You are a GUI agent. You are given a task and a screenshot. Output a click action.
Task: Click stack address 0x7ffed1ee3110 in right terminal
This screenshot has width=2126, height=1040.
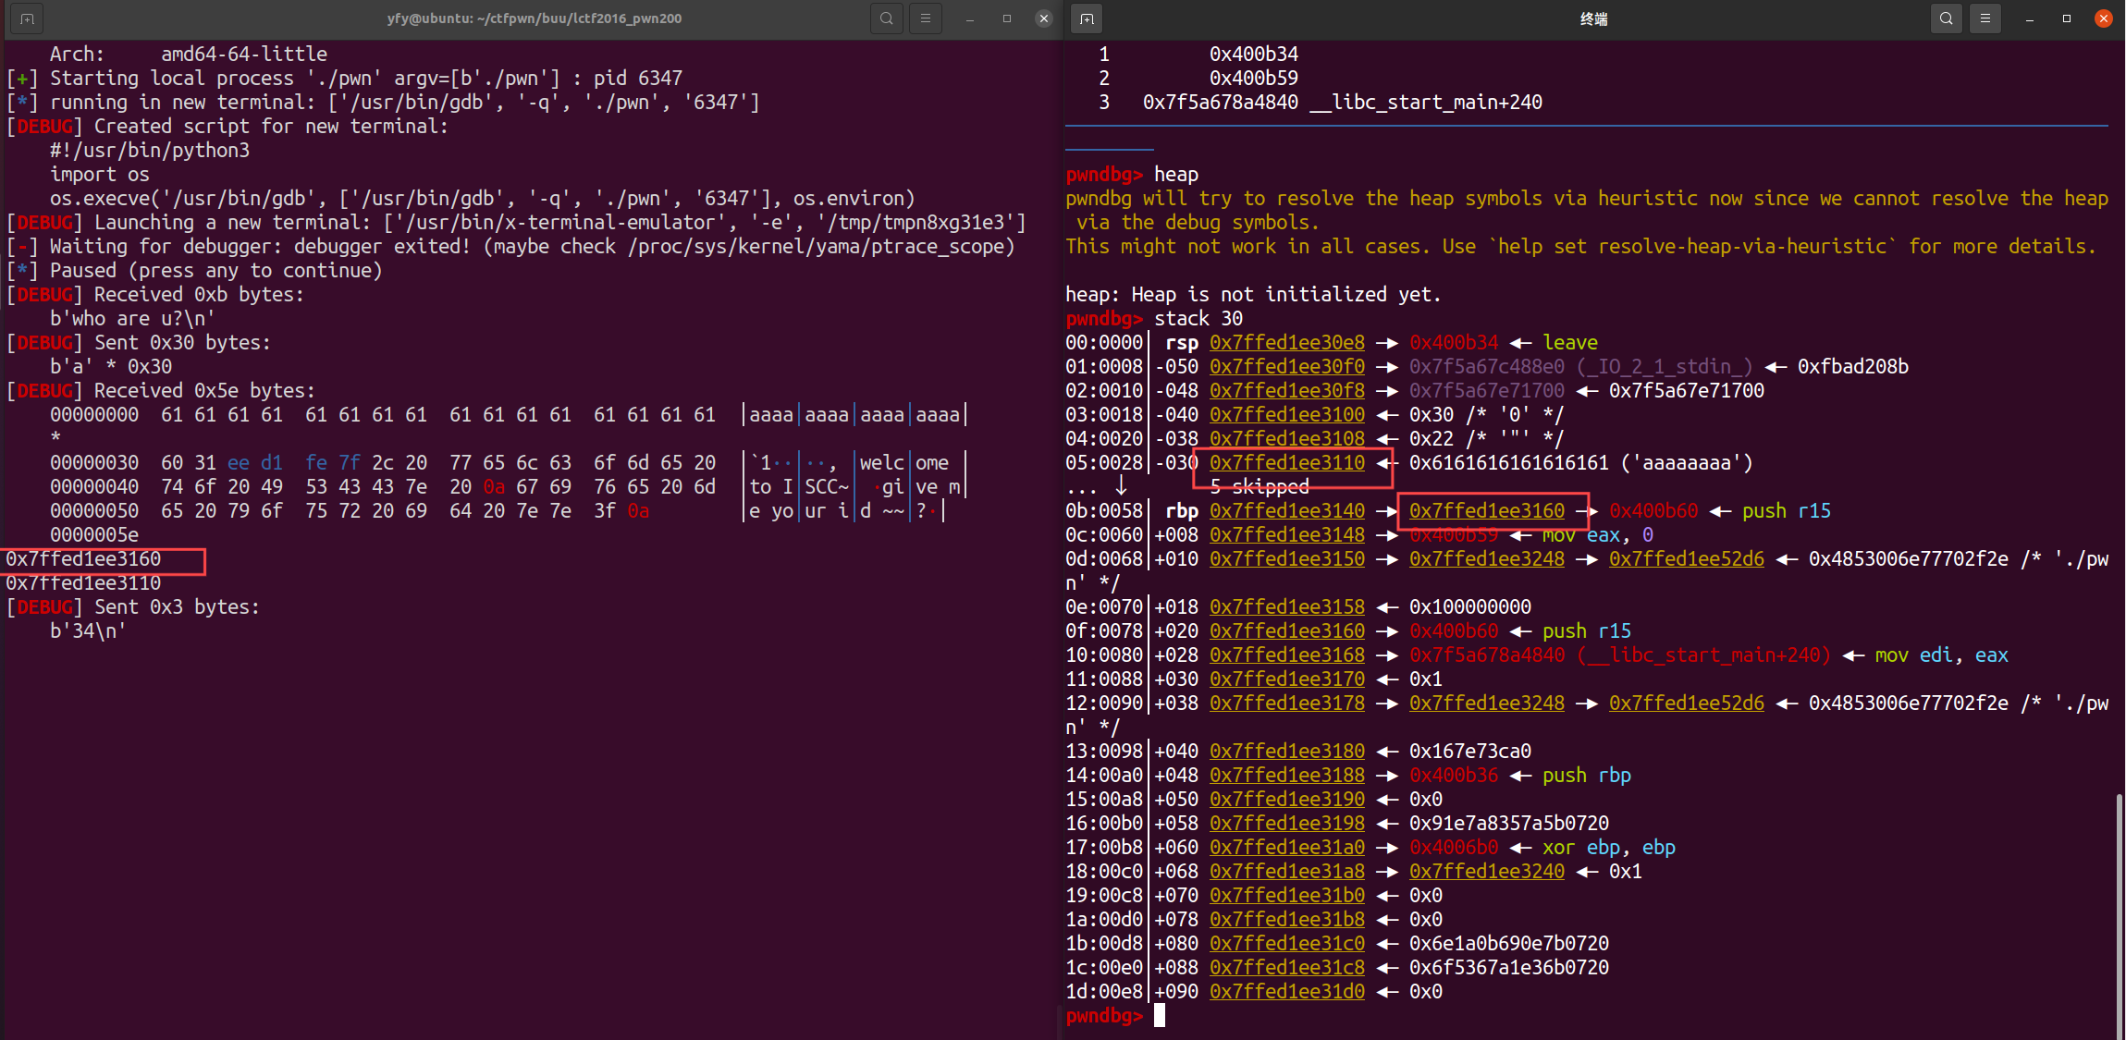click(1287, 463)
